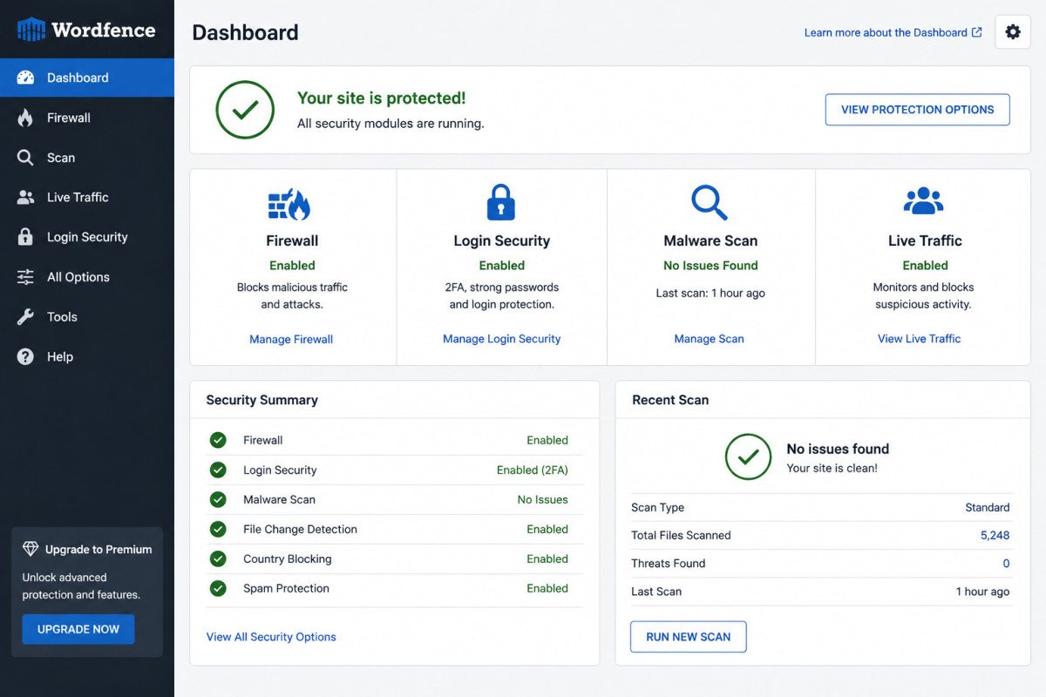Viewport: 1046px width, 697px height.
Task: Open the Tools menu item
Action: [87, 317]
